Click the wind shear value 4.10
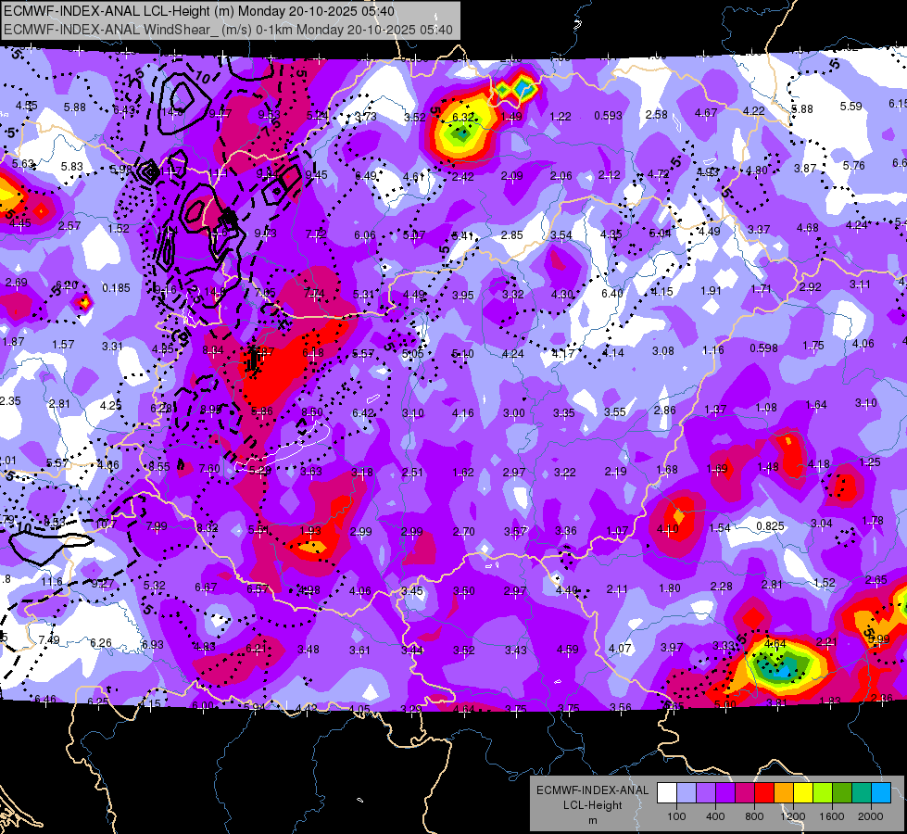The height and width of the screenshot is (834, 907). tap(668, 528)
